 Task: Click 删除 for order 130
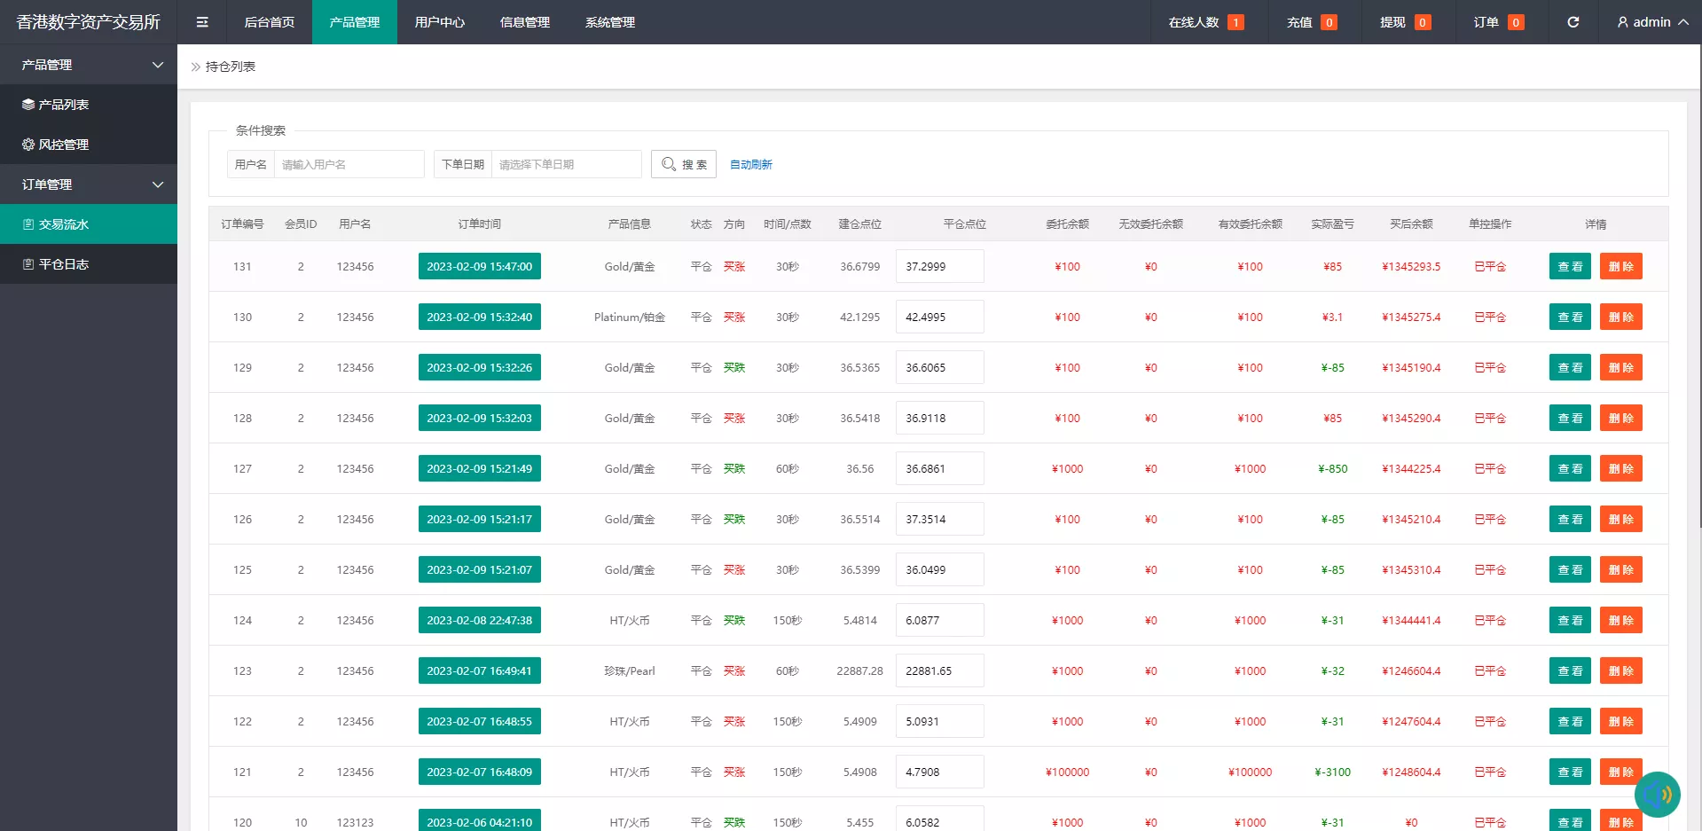click(1620, 317)
